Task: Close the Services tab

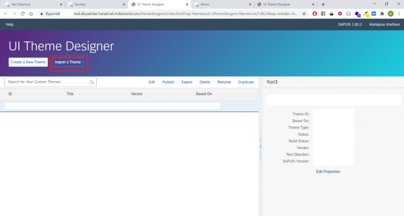Action: 124,4
